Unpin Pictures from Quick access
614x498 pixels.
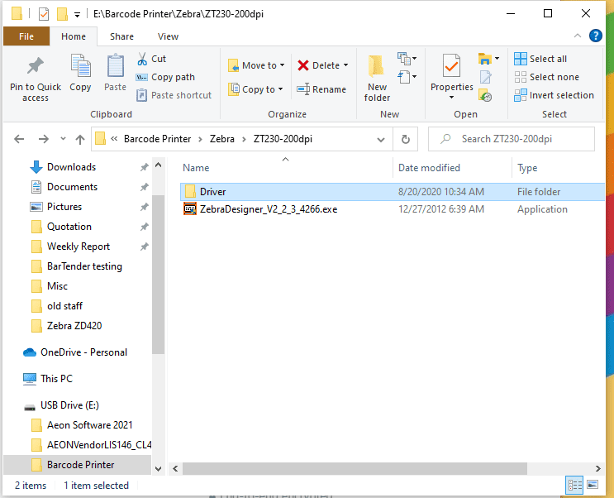(x=144, y=207)
